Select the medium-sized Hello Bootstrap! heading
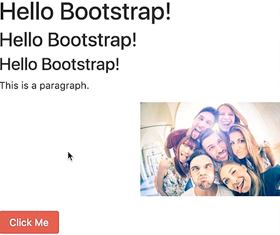The height and width of the screenshot is (235, 280). [68, 40]
